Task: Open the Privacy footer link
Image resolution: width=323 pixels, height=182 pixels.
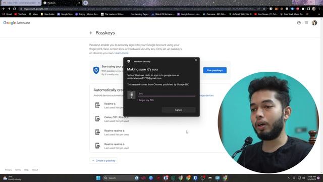Action: tap(8, 170)
